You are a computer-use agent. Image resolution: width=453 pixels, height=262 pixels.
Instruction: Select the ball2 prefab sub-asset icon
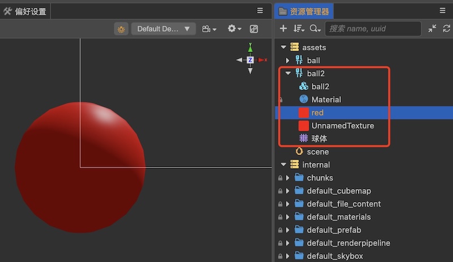(x=304, y=86)
